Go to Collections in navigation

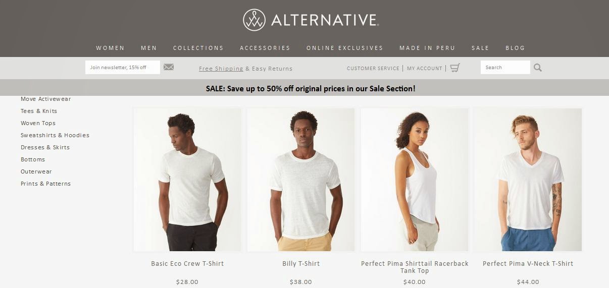[x=198, y=48]
